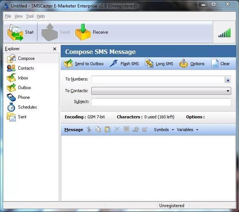The width and height of the screenshot is (239, 212).
Task: Click the greyed Send toolbar icon
Action: tap(49, 32)
